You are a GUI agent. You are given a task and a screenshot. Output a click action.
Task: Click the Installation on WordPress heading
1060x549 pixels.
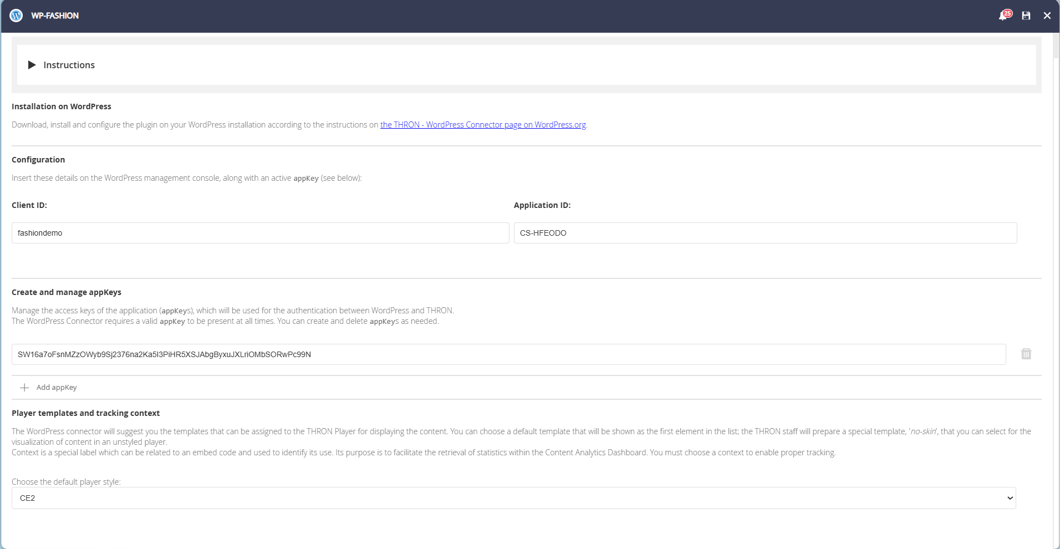click(x=62, y=106)
